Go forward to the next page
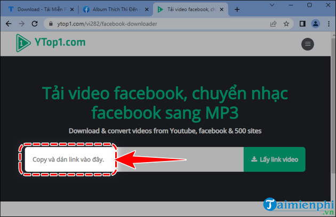Image resolution: width=336 pixels, height=217 pixels. (x=22, y=23)
